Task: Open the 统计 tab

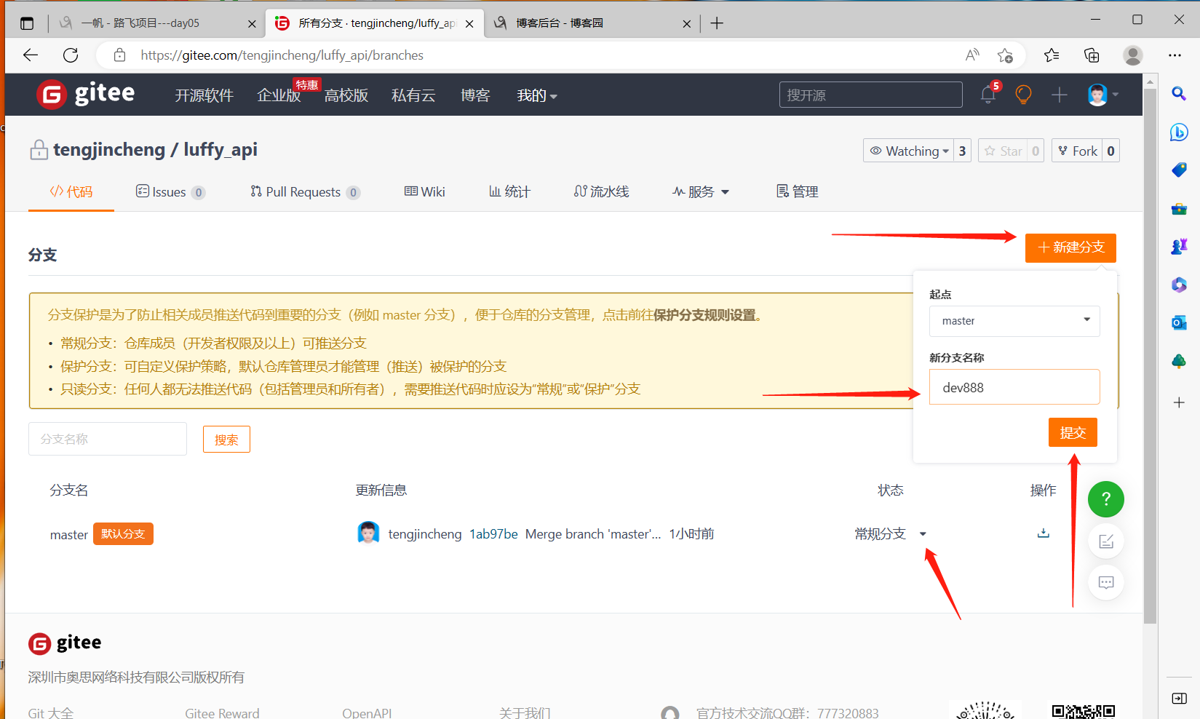Action: (509, 191)
